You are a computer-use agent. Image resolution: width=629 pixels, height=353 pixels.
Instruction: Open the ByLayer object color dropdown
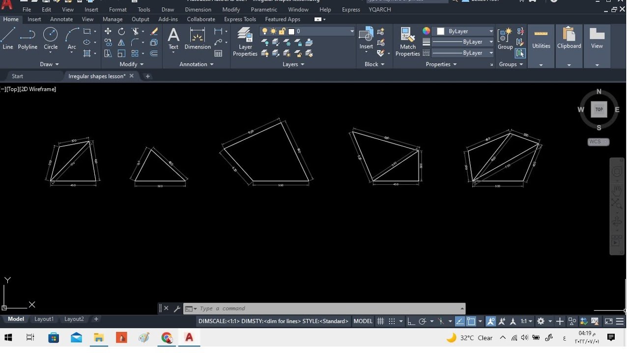click(490, 31)
